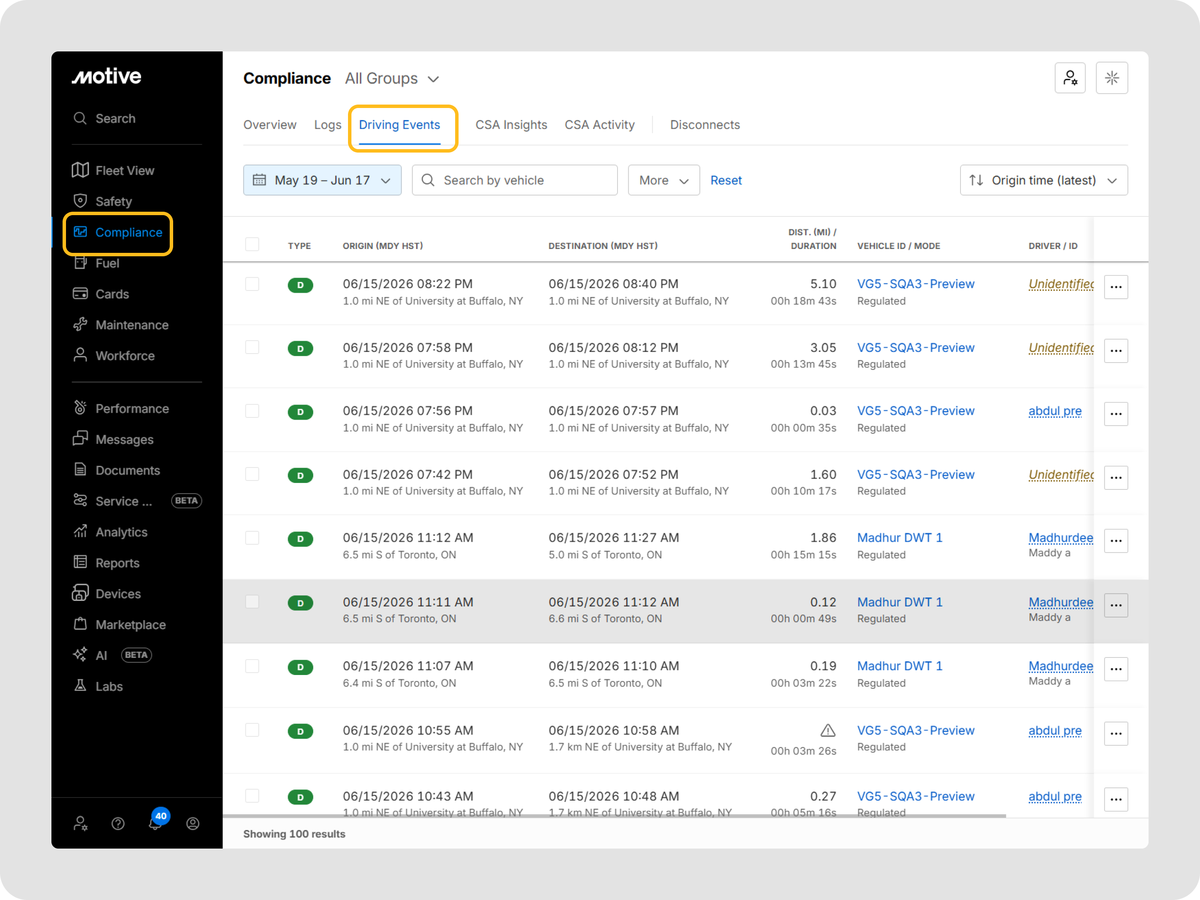Expand the Origin time (latest) sort dropdown
Screen dimensions: 1200x900
click(x=1044, y=180)
